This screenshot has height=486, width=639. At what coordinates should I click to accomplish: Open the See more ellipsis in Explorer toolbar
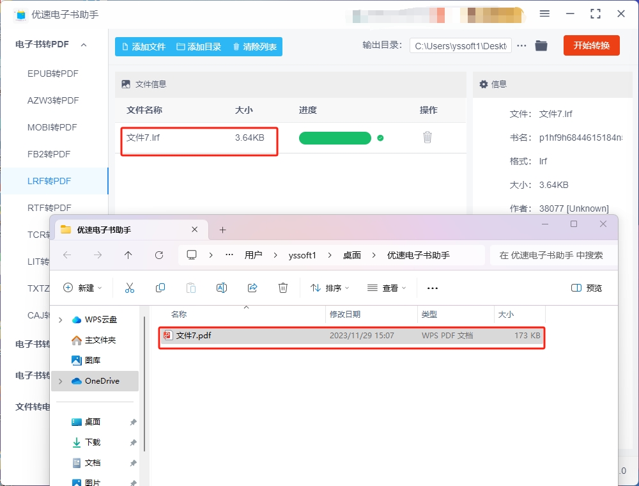pyautogui.click(x=433, y=288)
